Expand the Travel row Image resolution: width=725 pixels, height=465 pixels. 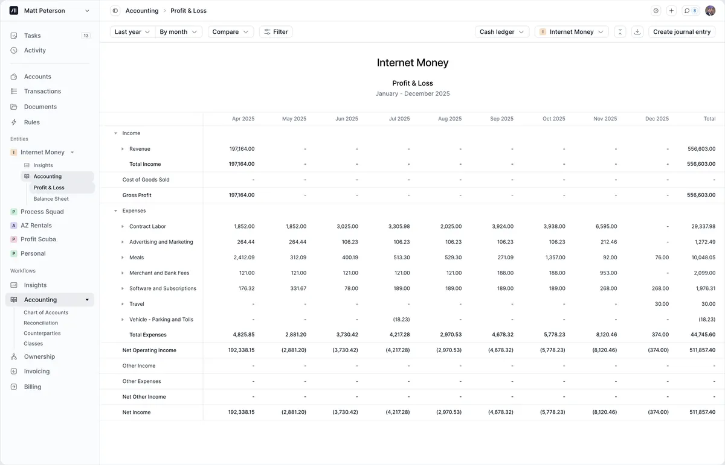(x=123, y=304)
